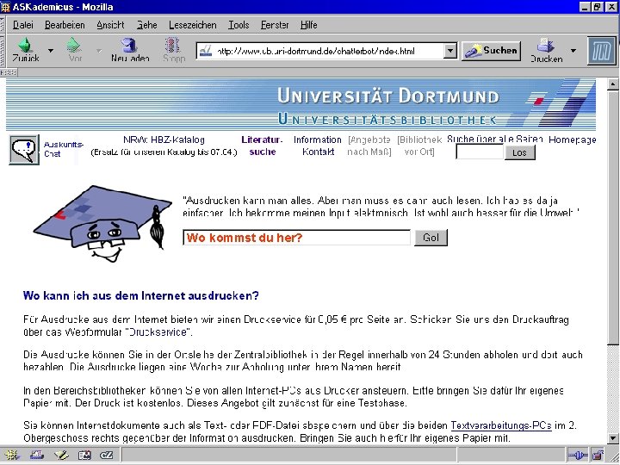The image size is (620, 465).
Task: Click the Zurück back arrow icon
Action: point(25,45)
